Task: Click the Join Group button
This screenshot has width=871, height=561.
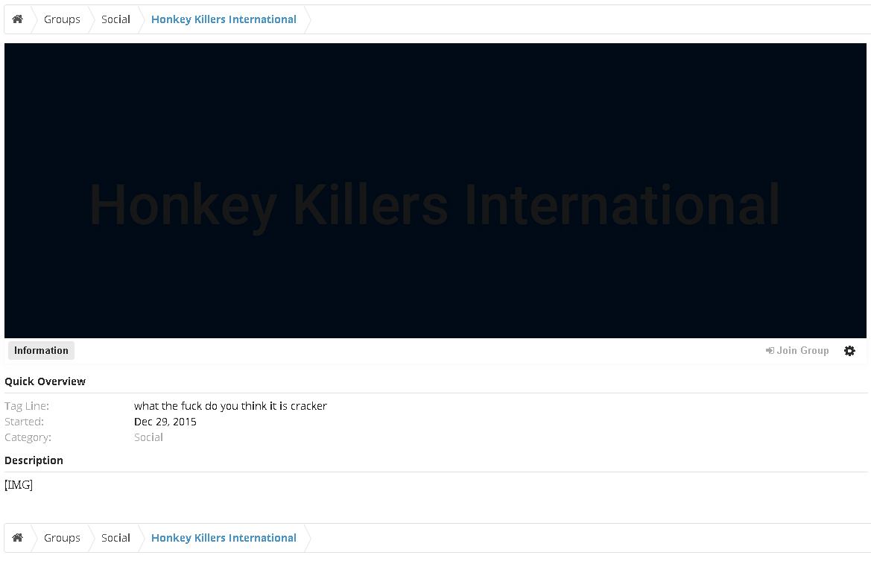Action: coord(797,350)
